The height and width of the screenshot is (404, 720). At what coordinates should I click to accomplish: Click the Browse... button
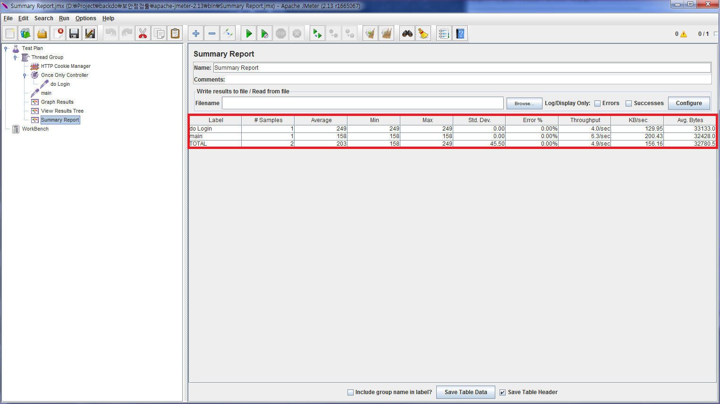coord(524,103)
